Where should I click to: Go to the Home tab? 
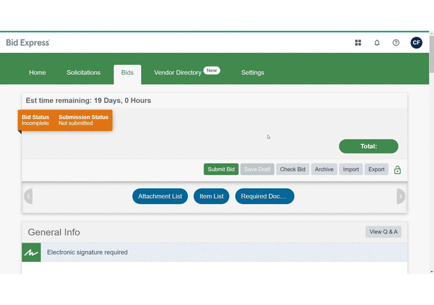click(37, 73)
